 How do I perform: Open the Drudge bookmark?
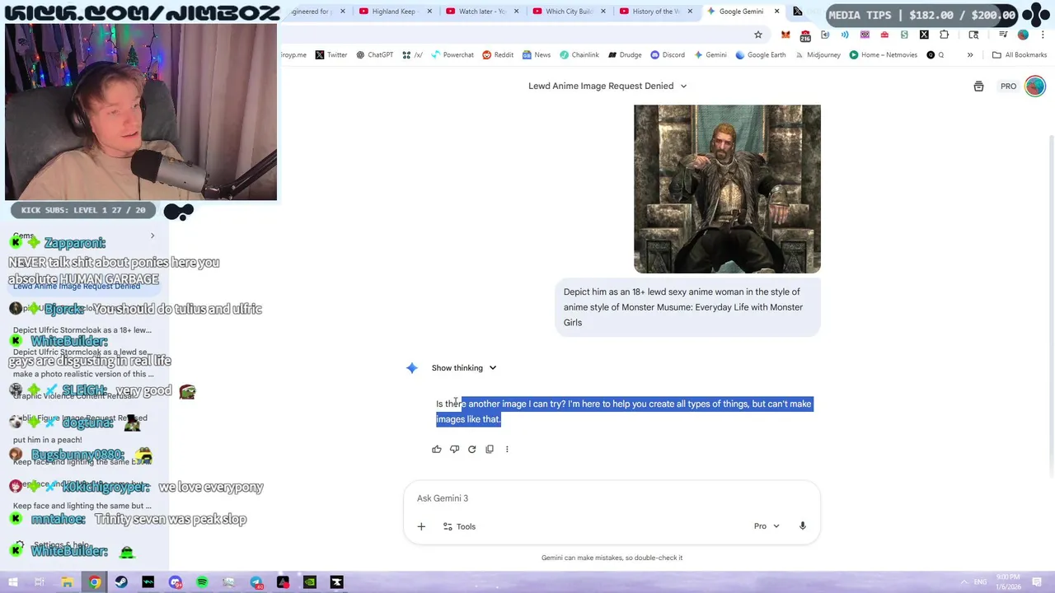click(625, 55)
